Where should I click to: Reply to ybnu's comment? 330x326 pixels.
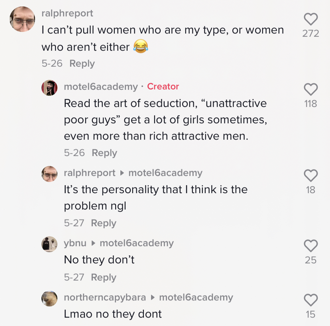point(104,277)
